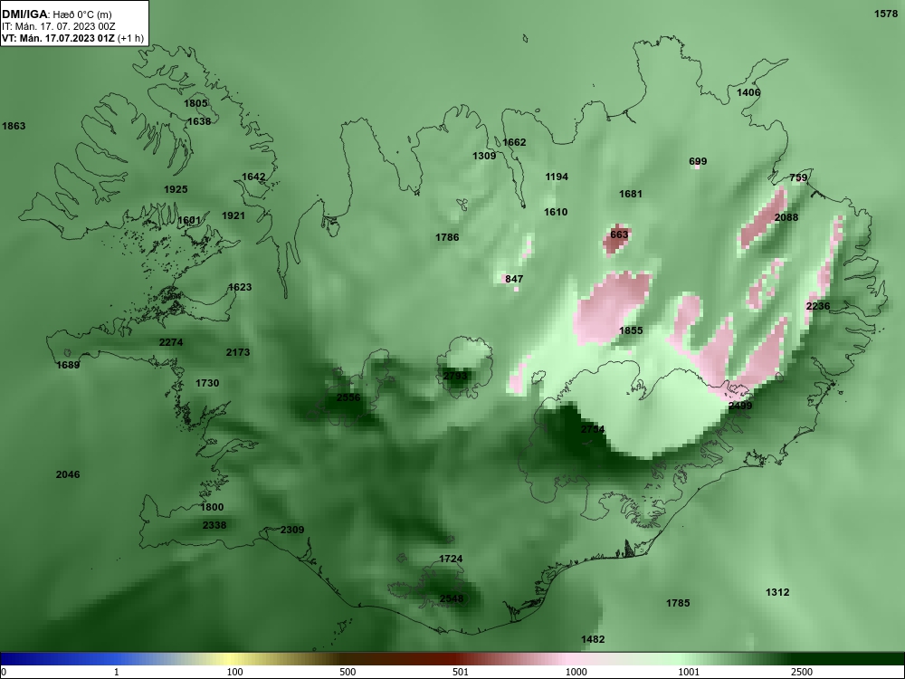Select the 1642 data label
The height and width of the screenshot is (679, 905).
[253, 177]
